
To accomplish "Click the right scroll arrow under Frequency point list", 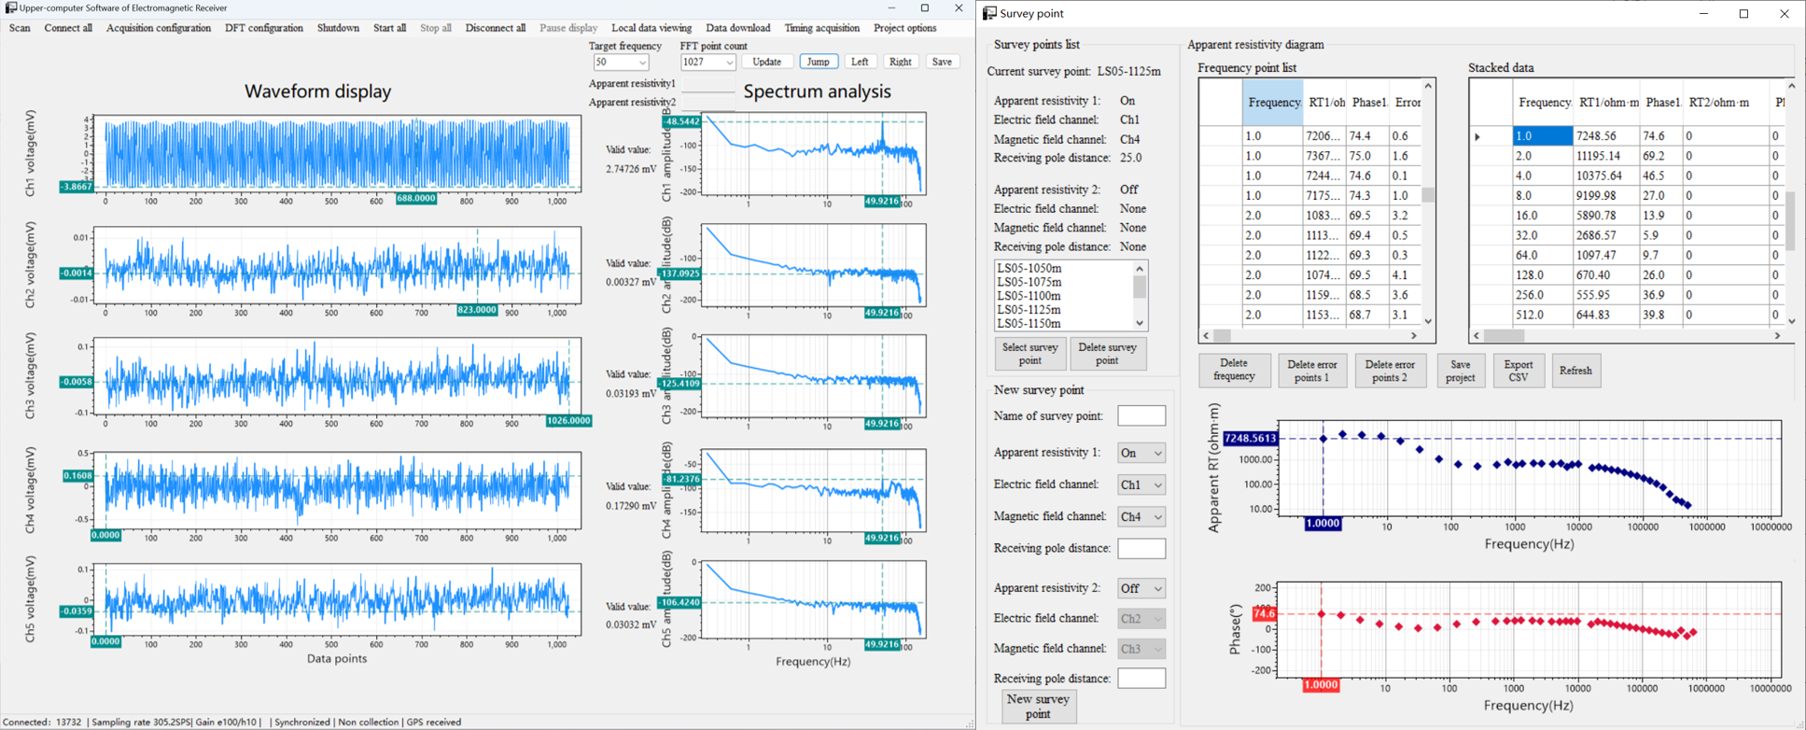I will (x=1414, y=335).
